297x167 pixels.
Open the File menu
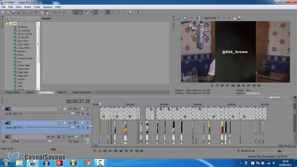(3, 7)
